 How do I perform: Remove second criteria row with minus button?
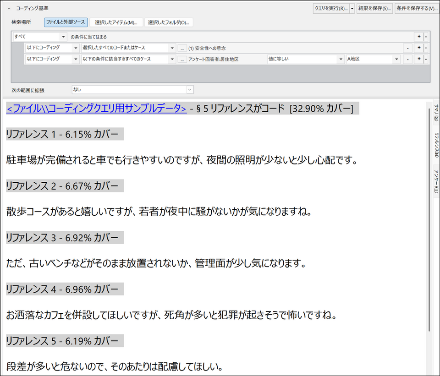pyautogui.click(x=407, y=59)
